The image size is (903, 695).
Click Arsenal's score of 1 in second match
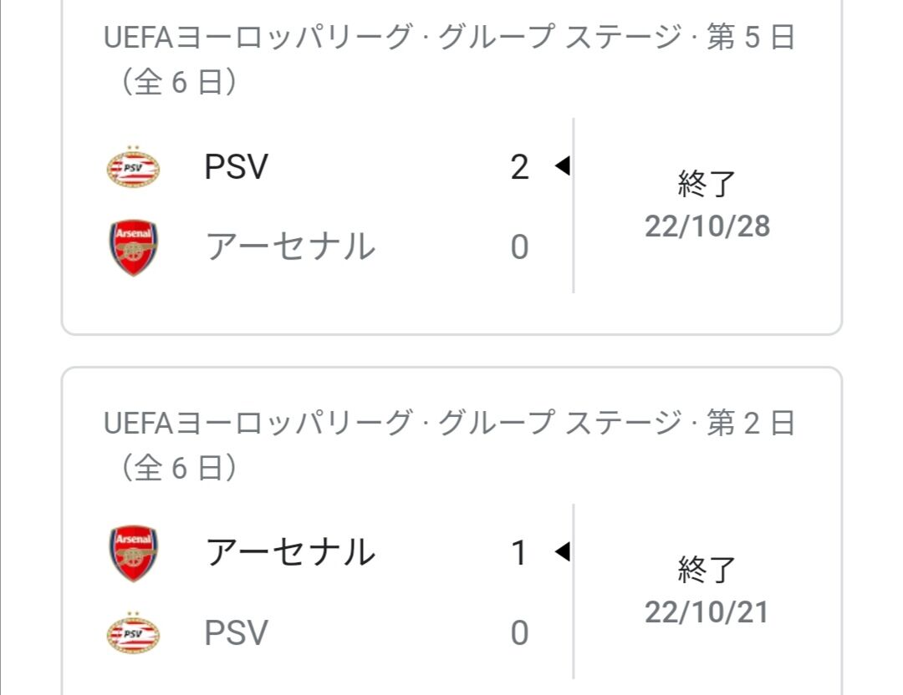point(519,553)
